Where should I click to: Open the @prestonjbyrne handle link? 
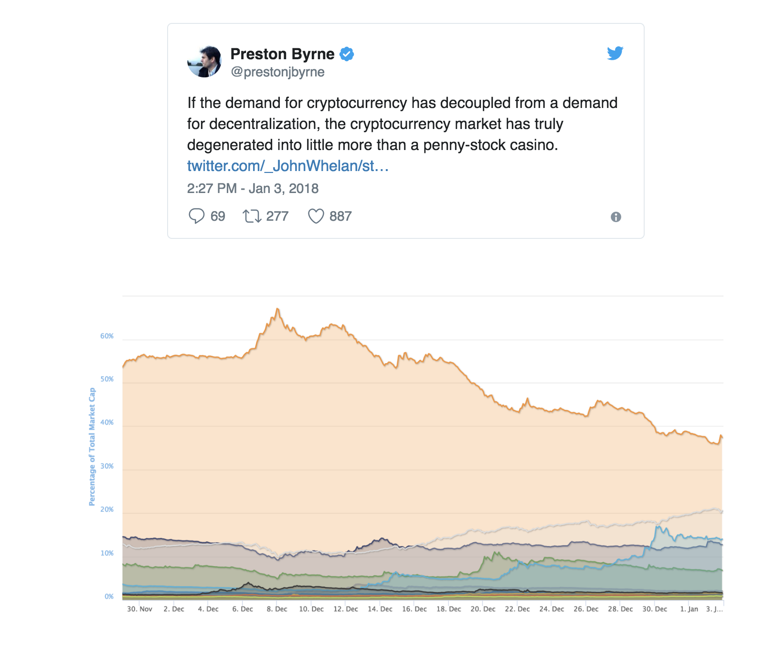277,72
